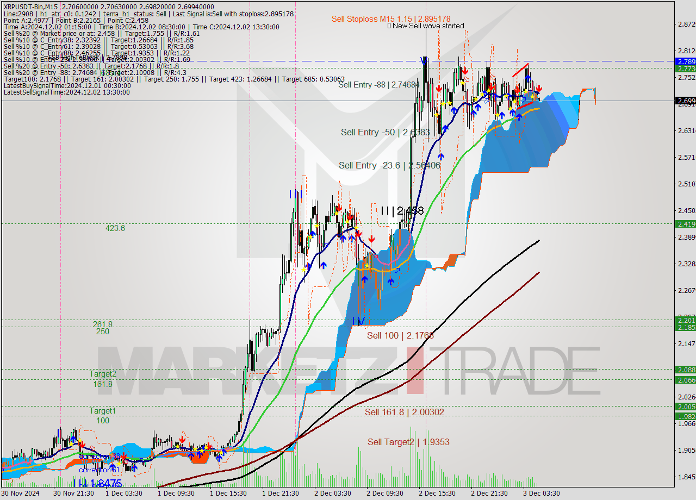Click the '0 New Sell wave started' label
The height and width of the screenshot is (500, 696).
(x=426, y=26)
